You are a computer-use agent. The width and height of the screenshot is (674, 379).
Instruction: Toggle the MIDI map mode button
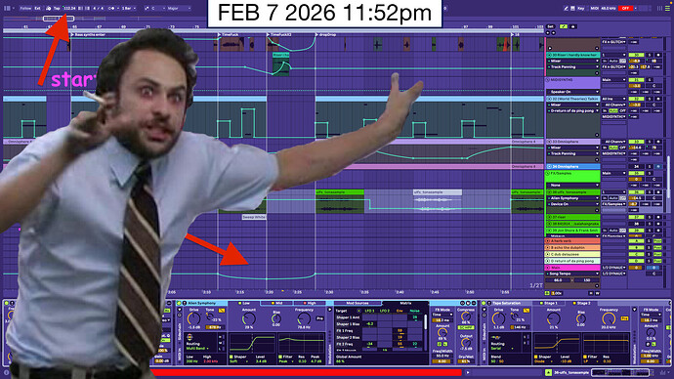coord(595,8)
